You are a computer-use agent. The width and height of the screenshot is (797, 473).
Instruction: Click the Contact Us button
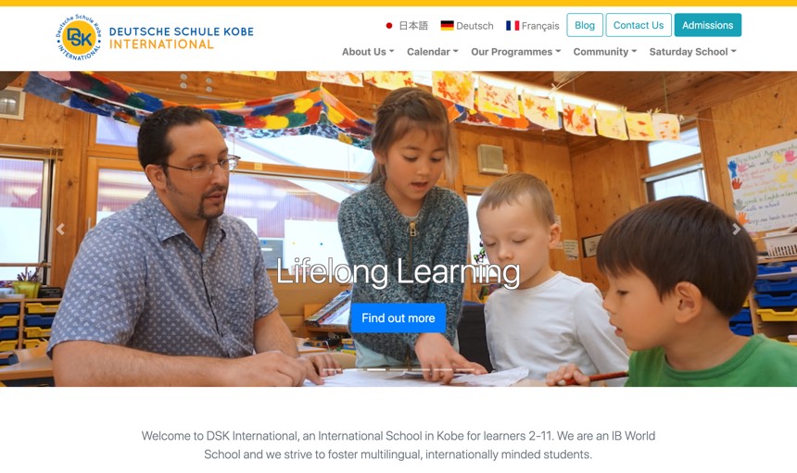(x=639, y=25)
